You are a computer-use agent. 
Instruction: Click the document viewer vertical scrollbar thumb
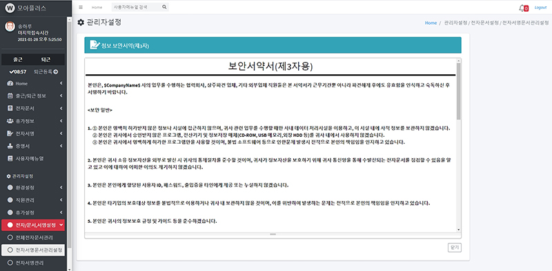(458, 91)
